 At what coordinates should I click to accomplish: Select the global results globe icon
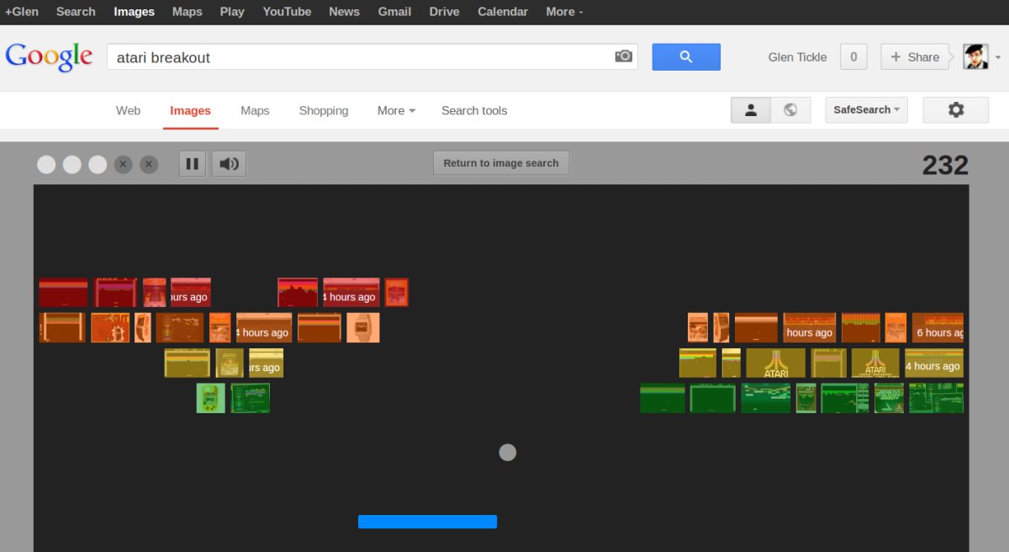click(x=790, y=110)
